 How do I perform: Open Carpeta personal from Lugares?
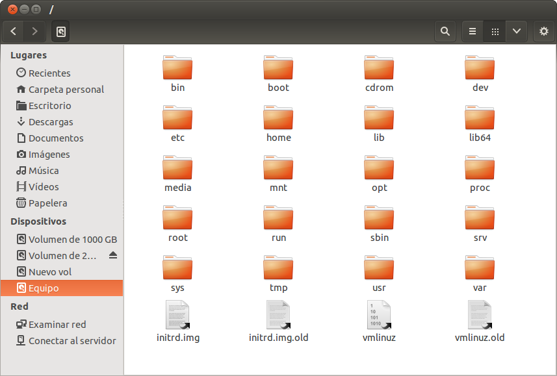(x=62, y=89)
